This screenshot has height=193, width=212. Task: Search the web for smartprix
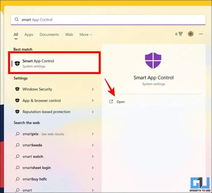point(55,134)
